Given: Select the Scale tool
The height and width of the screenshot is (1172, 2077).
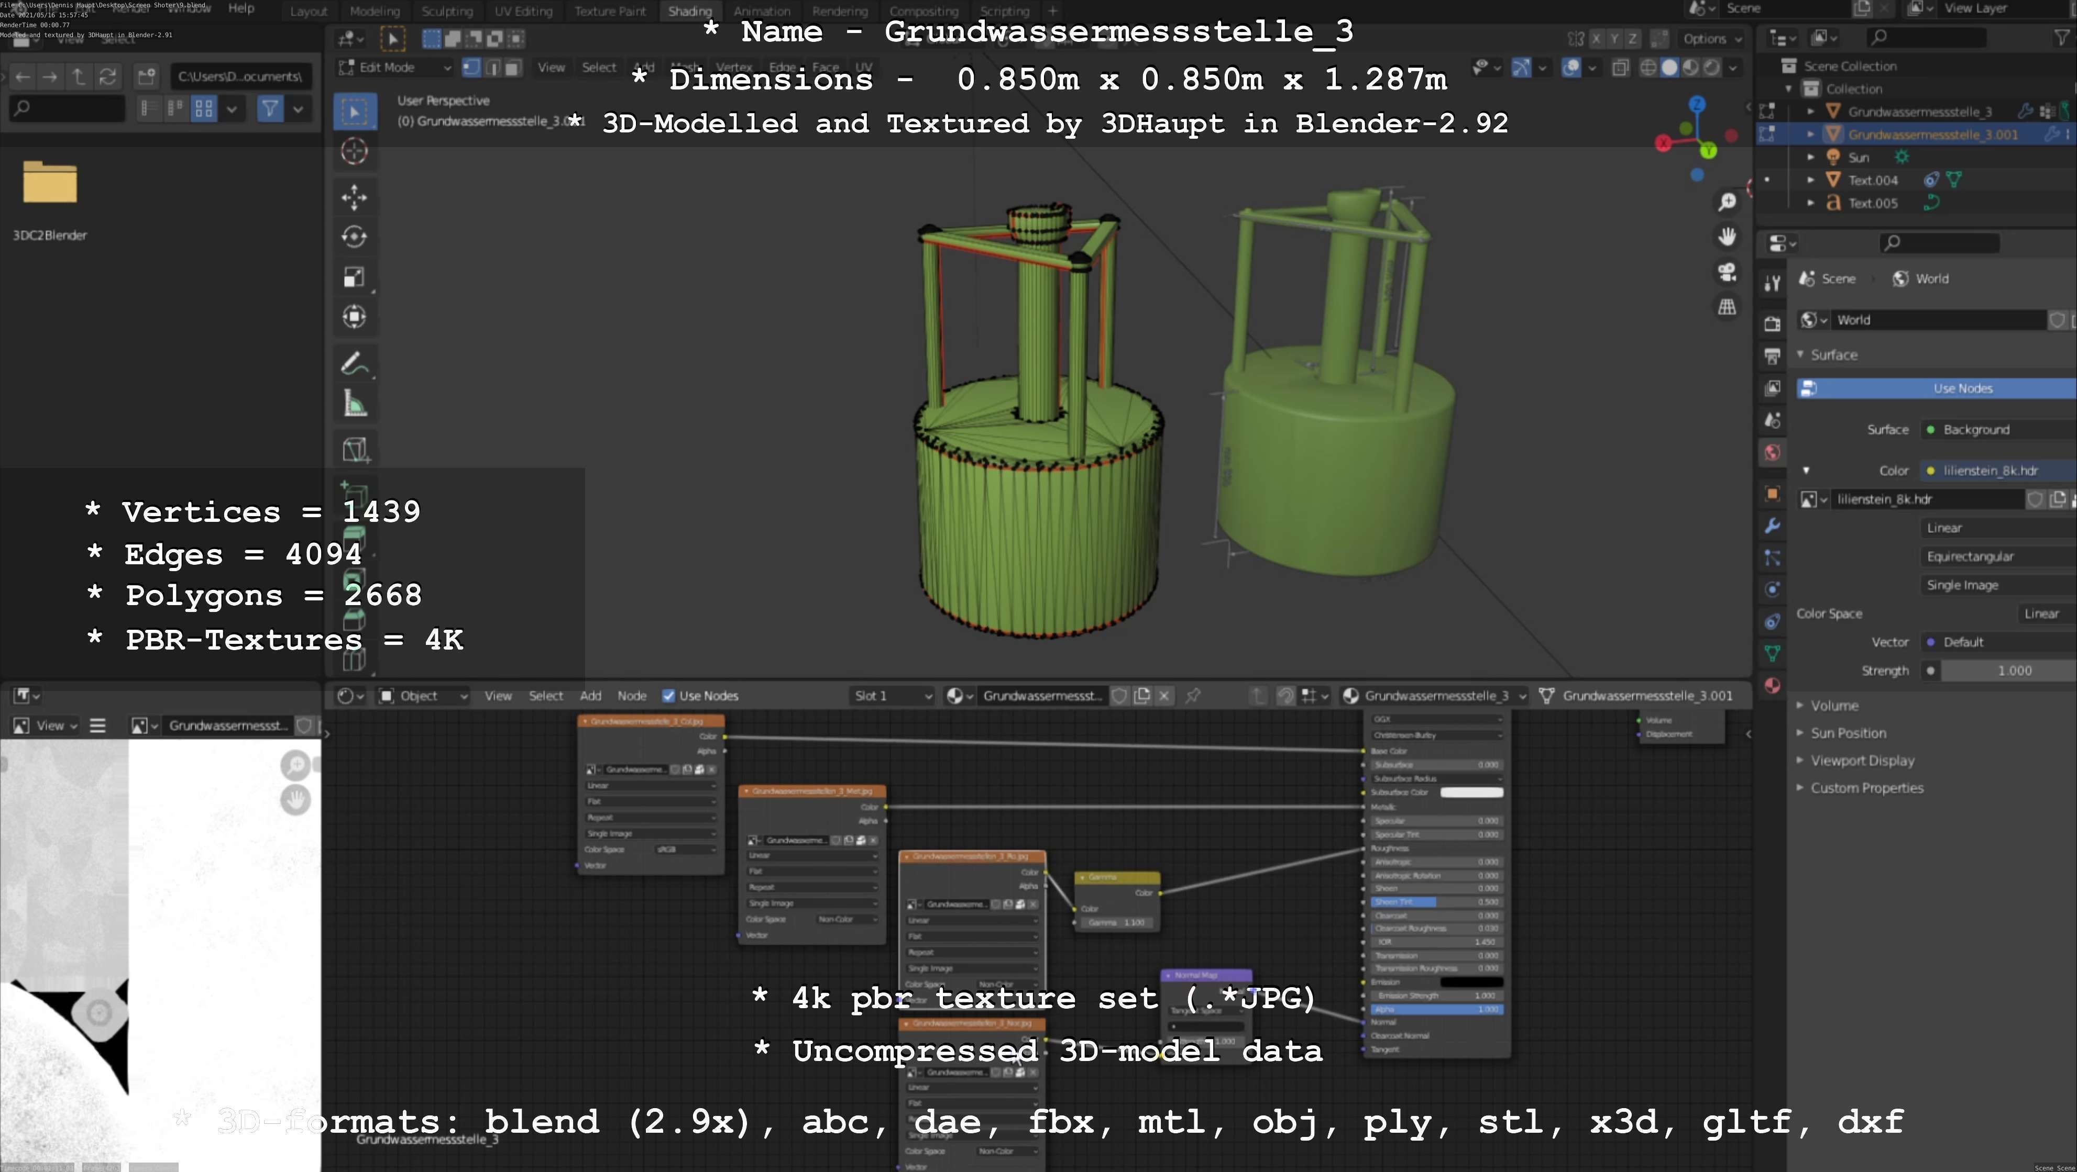Looking at the screenshot, I should [x=354, y=277].
